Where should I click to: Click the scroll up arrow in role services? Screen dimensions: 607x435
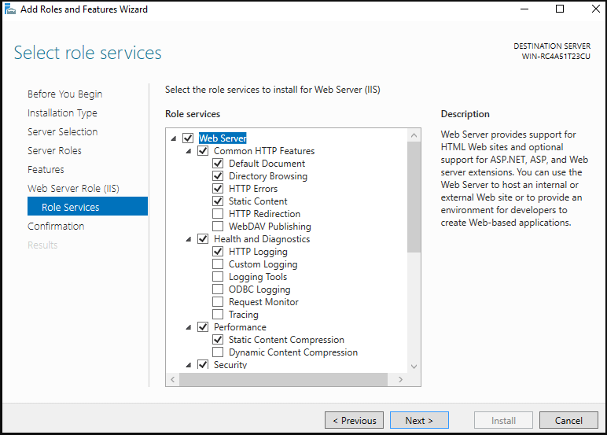[x=414, y=135]
